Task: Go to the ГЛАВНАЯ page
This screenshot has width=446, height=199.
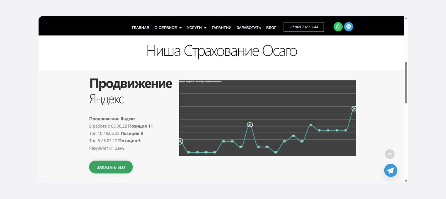Action: (140, 28)
